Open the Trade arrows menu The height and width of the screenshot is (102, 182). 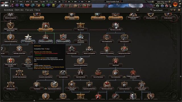click(33, 5)
